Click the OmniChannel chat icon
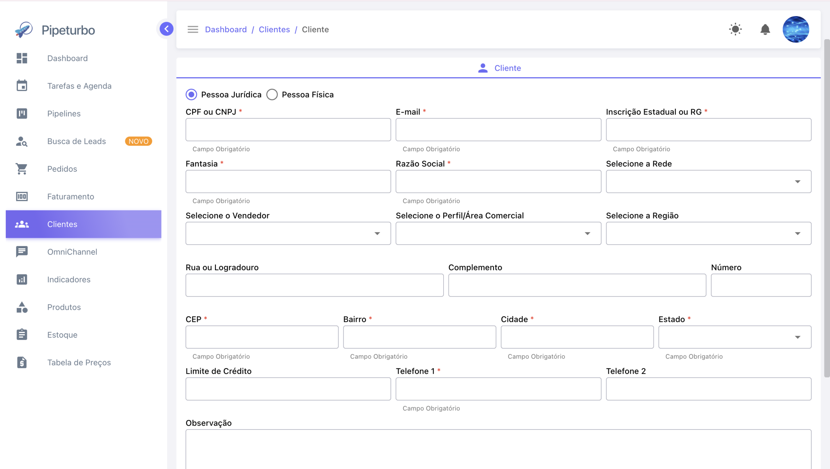 point(22,252)
